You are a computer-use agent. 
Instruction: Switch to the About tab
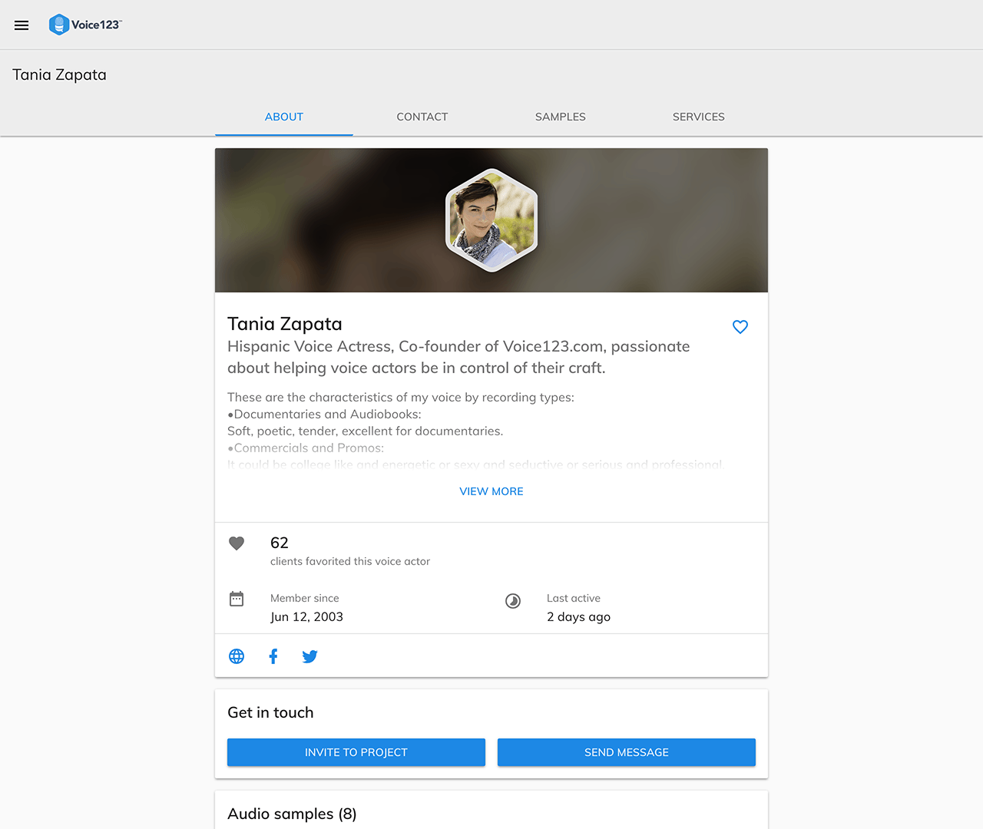pos(284,117)
